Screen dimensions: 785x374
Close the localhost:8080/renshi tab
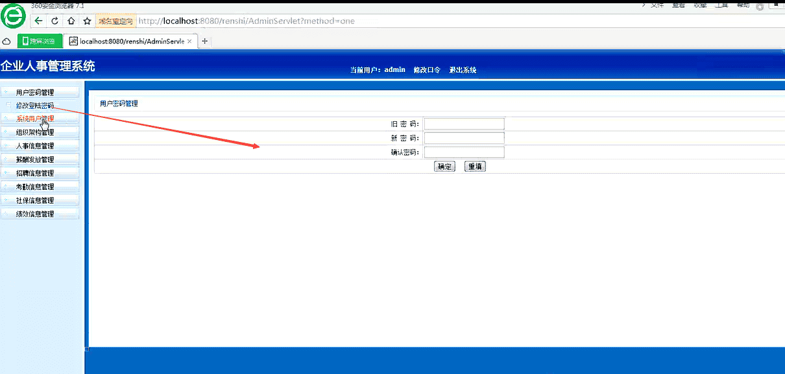(189, 41)
